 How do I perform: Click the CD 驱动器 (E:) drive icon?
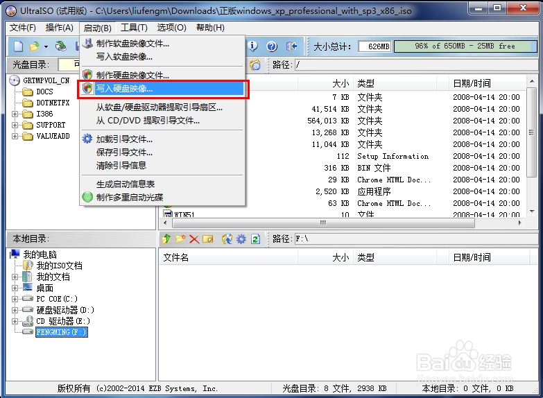(28, 321)
